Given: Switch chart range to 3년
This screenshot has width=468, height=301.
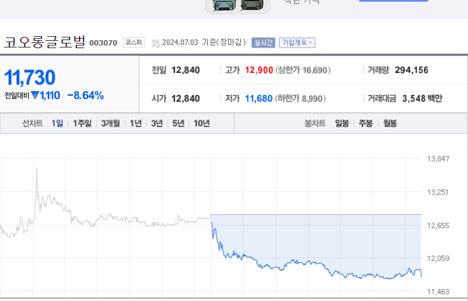Looking at the screenshot, I should (x=157, y=123).
